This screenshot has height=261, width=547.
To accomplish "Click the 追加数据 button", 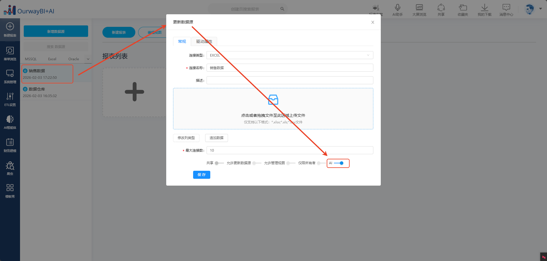I will pos(217,138).
